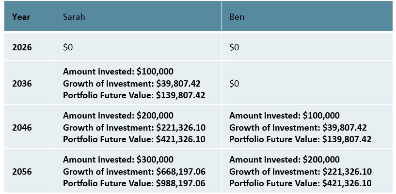Select the 2036 year row label
The image size is (396, 194).
click(21, 84)
